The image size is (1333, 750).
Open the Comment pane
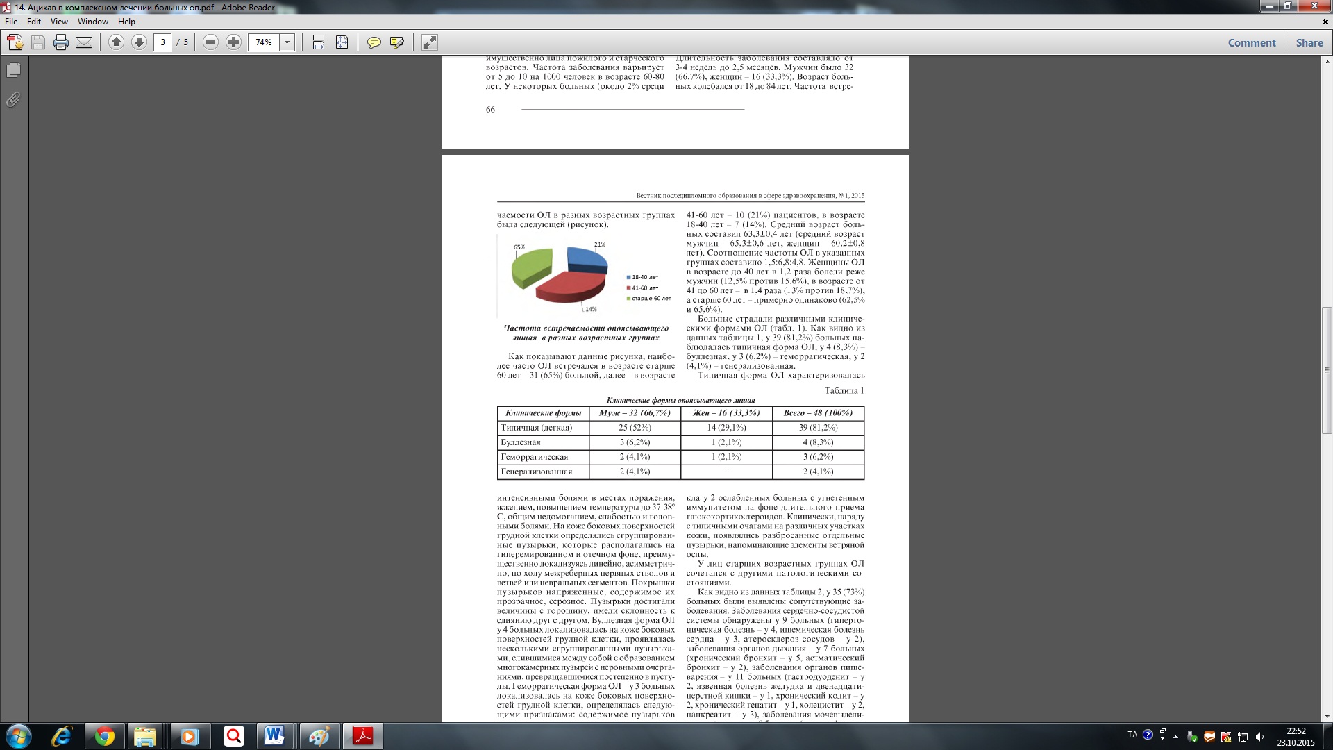coord(1252,43)
